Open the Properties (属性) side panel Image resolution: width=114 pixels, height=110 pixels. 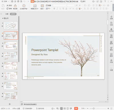tap(111, 49)
